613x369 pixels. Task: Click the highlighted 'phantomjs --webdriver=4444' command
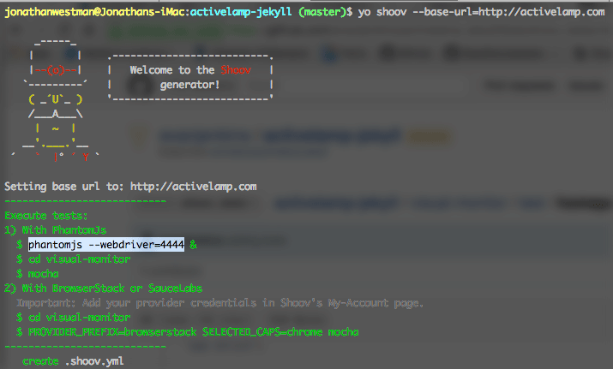[106, 245]
